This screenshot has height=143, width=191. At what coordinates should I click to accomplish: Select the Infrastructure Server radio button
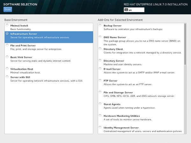(7, 33)
